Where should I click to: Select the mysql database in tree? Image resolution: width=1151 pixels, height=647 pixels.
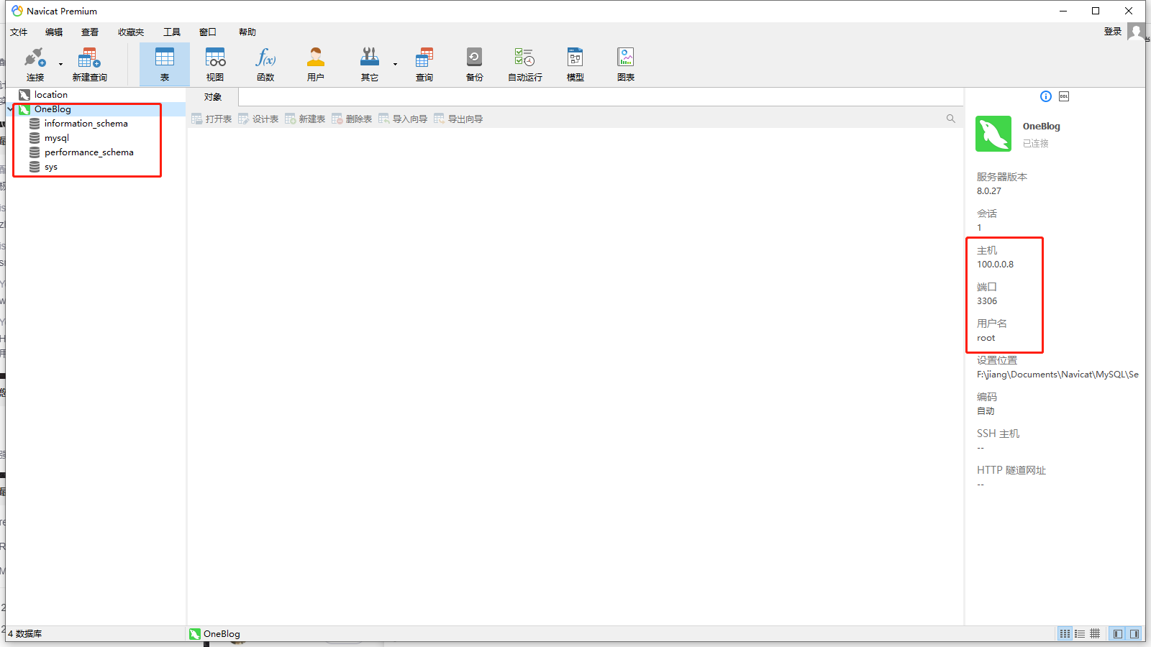pyautogui.click(x=57, y=138)
